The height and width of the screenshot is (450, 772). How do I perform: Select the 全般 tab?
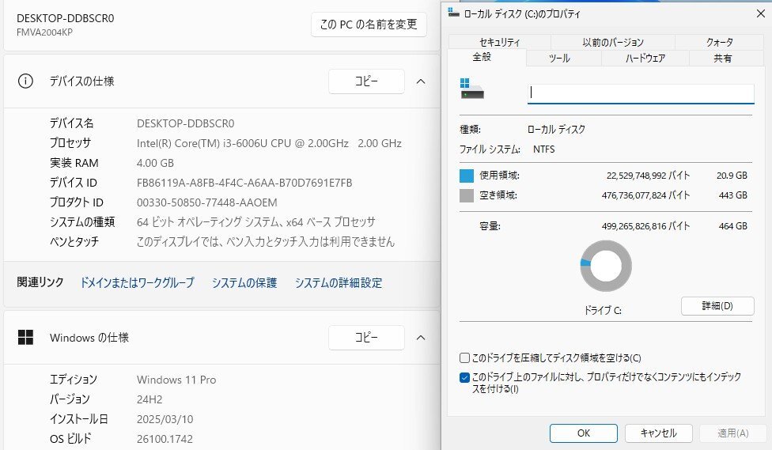point(482,57)
